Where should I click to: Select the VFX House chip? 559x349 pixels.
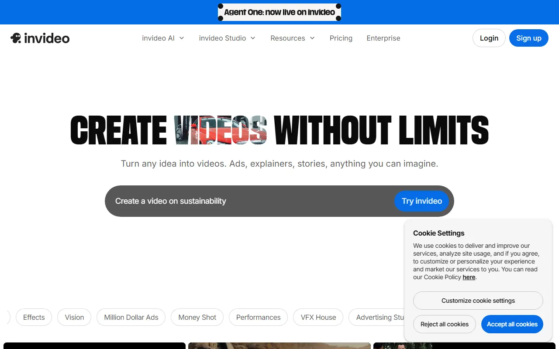(x=318, y=317)
